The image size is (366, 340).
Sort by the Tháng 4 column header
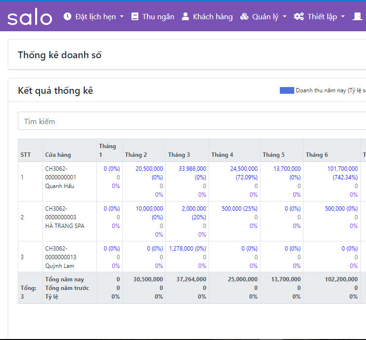click(222, 155)
